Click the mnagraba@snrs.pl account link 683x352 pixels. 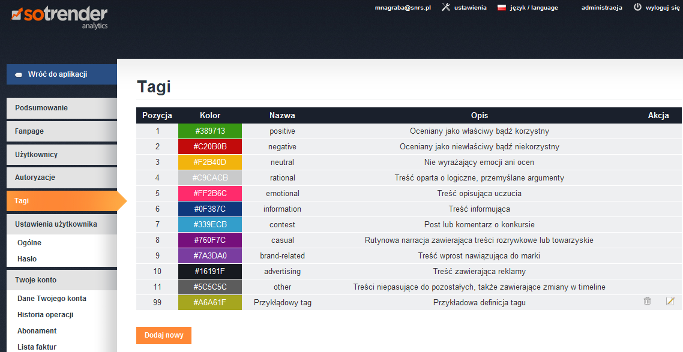pos(403,8)
